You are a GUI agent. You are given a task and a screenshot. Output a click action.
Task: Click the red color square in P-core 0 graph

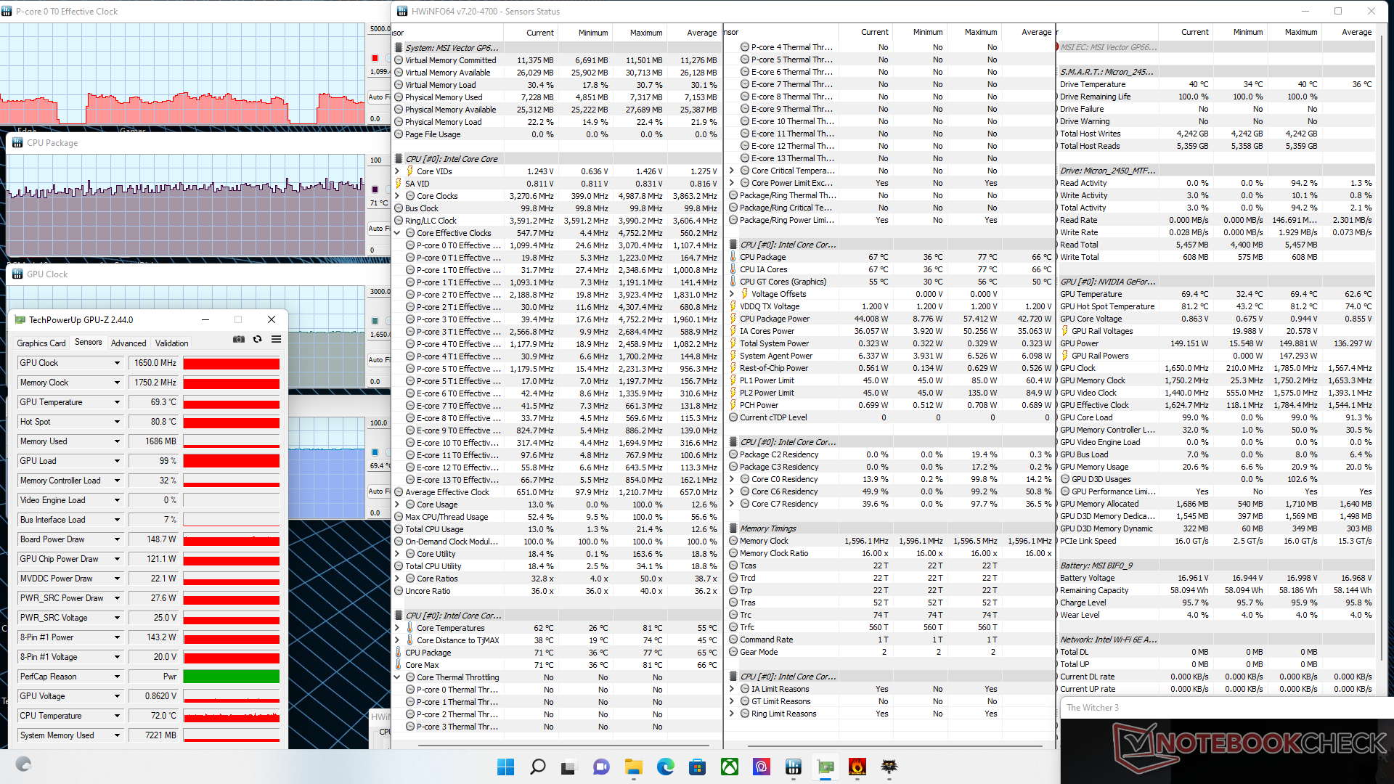tap(375, 58)
